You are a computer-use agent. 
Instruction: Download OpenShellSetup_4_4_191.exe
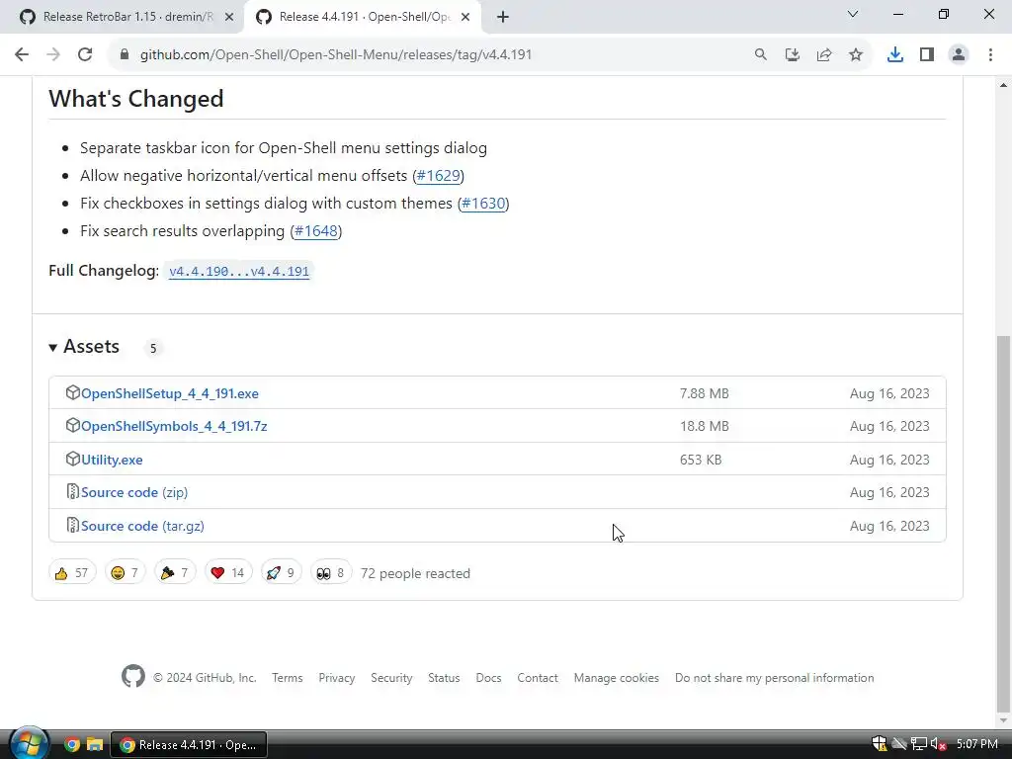tap(170, 393)
